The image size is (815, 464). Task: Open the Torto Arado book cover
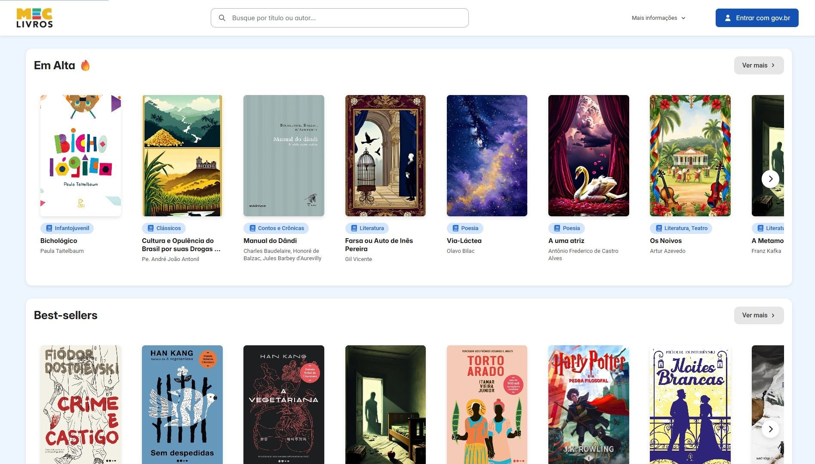[x=487, y=404]
